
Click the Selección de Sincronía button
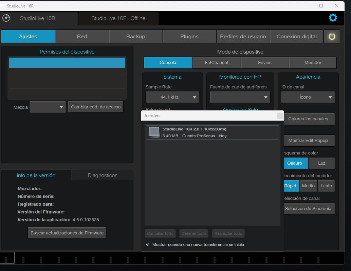[309, 209]
